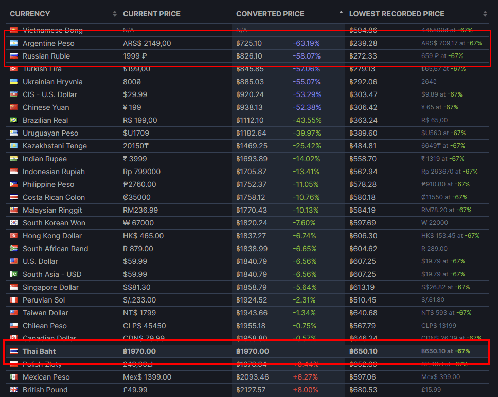This screenshot has width=498, height=397.
Task: Click the Mexico flag icon
Action: coord(14,376)
